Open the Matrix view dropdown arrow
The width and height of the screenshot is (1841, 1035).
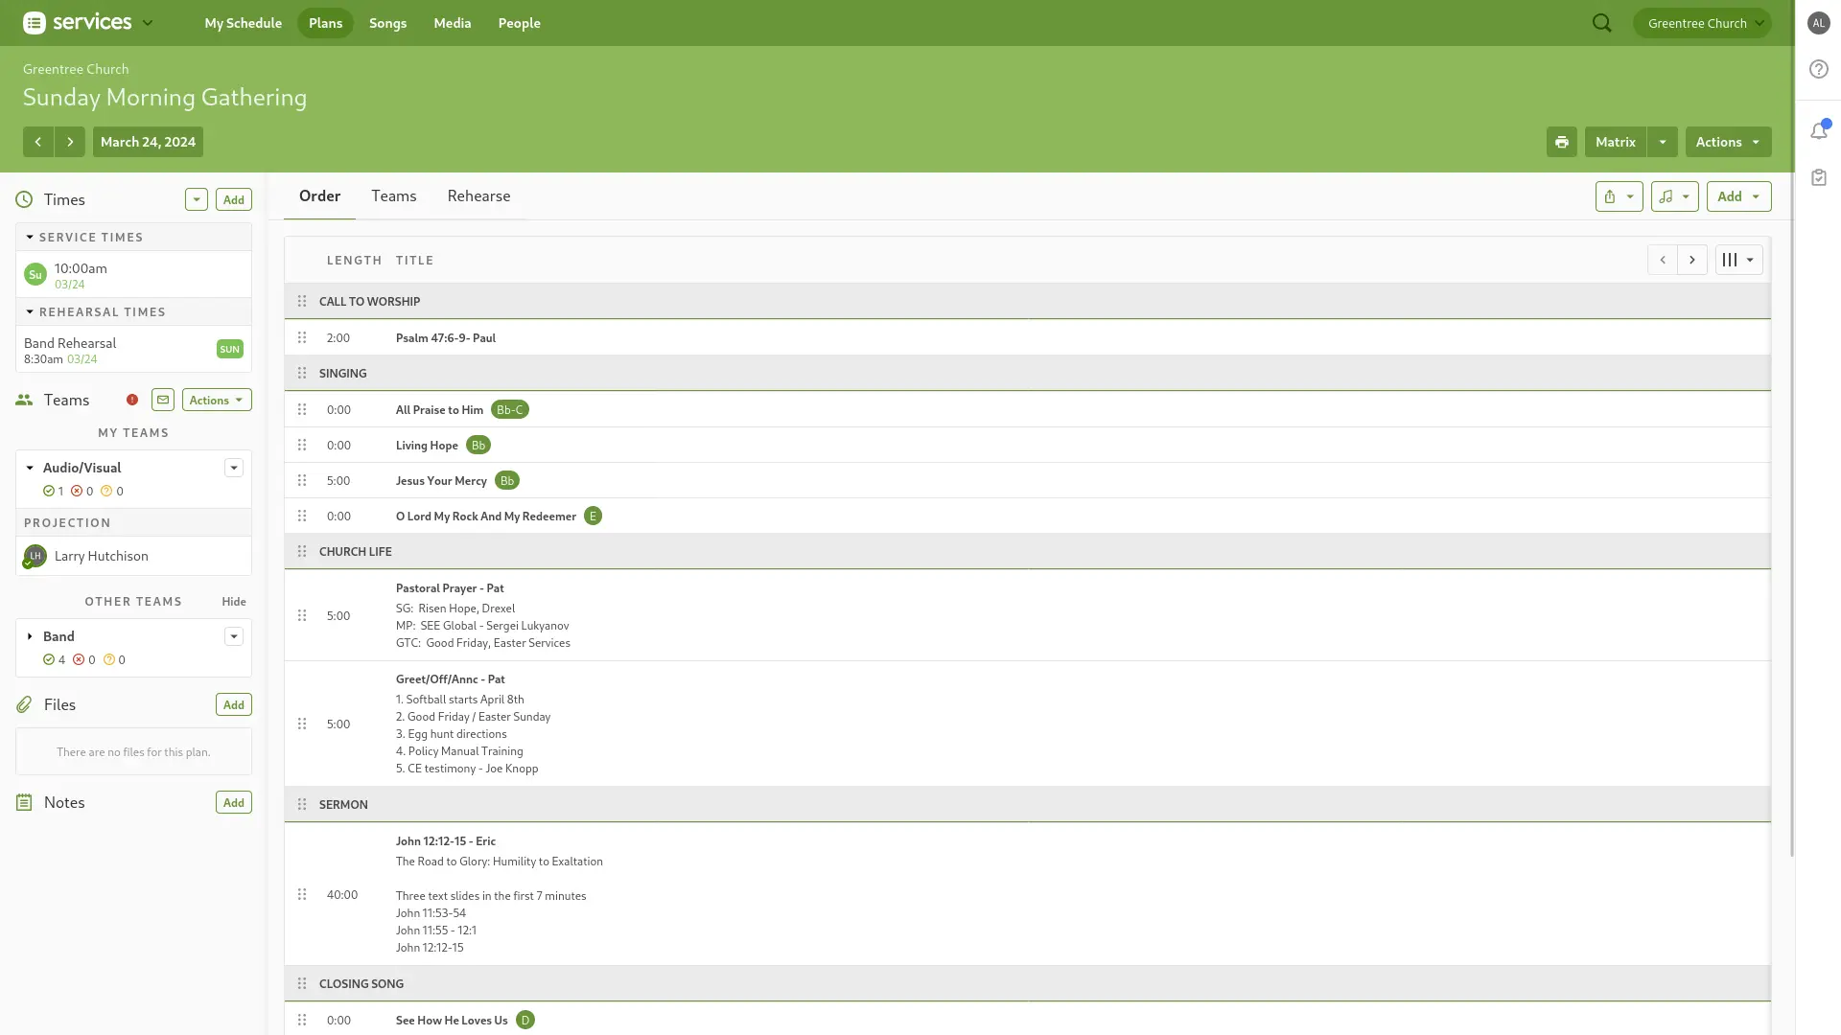coord(1663,142)
